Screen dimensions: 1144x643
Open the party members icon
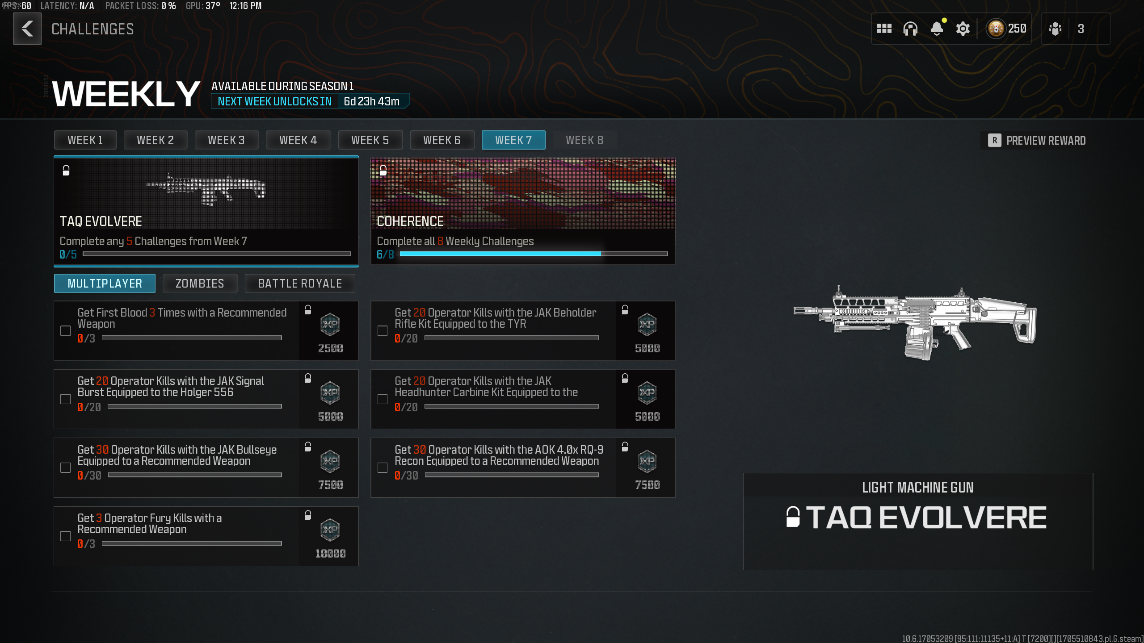point(1055,29)
